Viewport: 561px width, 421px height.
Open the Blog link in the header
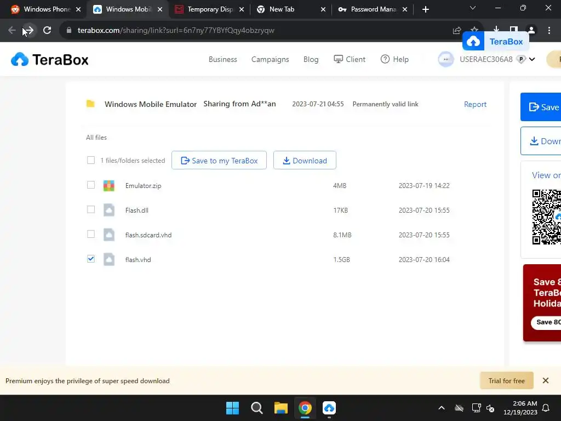pos(311,59)
